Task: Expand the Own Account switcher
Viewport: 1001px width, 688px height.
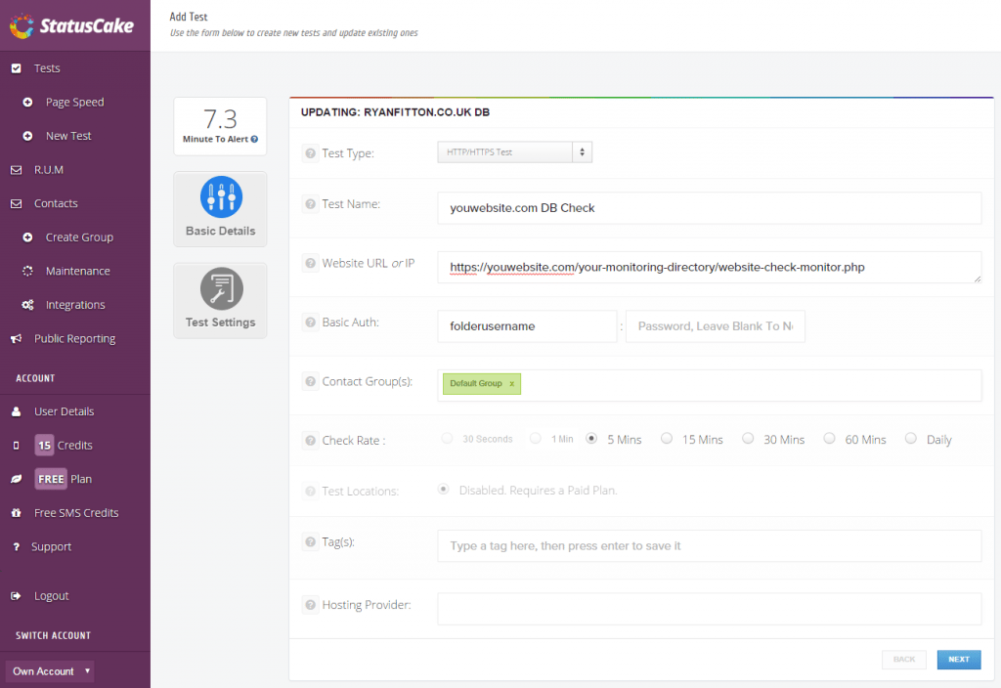Action: pyautogui.click(x=49, y=670)
